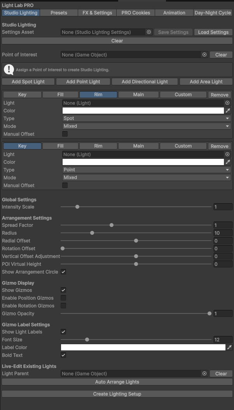Click the wide Clear button under Settings Asset
234x410 pixels.
(x=117, y=41)
